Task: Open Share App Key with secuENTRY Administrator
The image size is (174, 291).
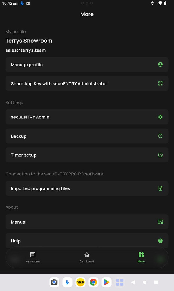Action: click(x=87, y=83)
